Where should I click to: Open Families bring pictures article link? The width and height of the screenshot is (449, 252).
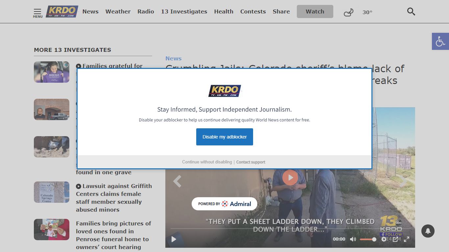coord(113,235)
